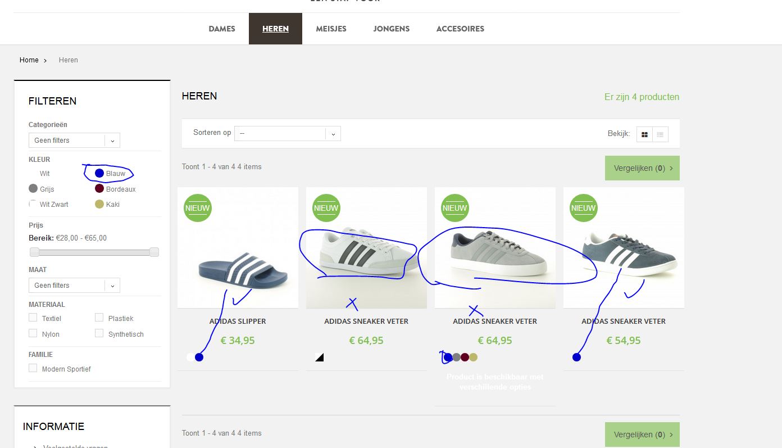Pick the blue swatch under Adidas Slipper

pos(199,357)
